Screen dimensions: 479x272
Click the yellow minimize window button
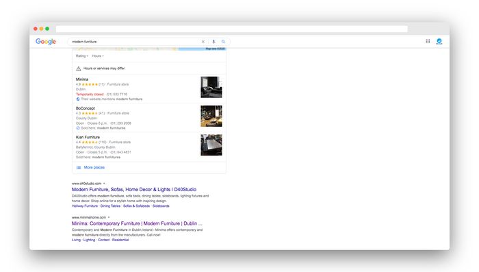click(x=41, y=29)
